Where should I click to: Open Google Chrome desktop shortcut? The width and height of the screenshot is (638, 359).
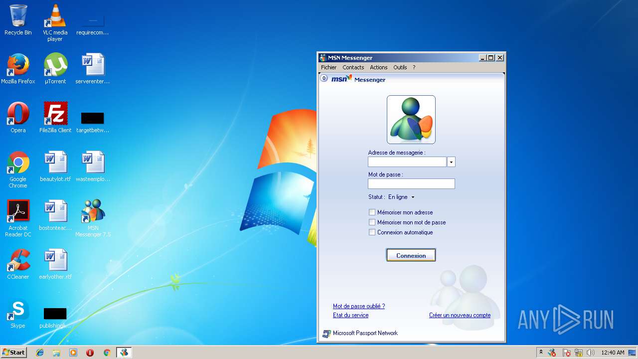18,170
